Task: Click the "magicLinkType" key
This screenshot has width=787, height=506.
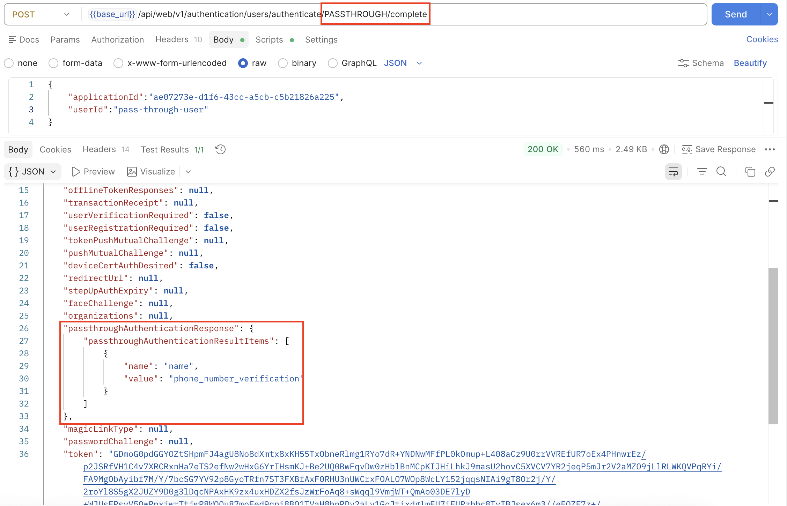Action: tap(101, 429)
